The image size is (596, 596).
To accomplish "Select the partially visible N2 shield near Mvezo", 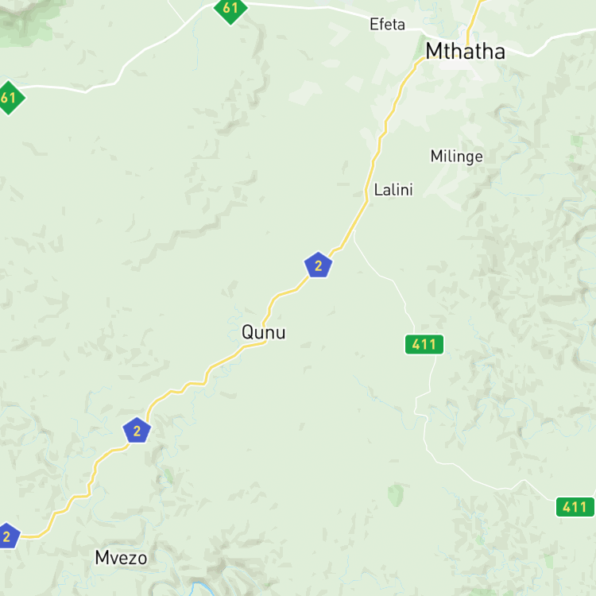I will tap(9, 536).
